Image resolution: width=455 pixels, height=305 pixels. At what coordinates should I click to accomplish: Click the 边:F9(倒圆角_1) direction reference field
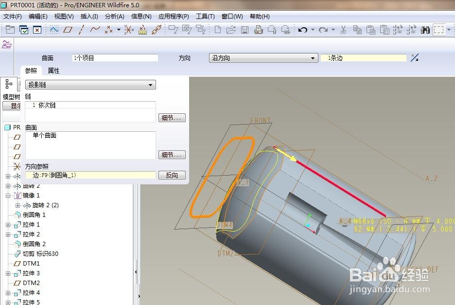point(90,175)
